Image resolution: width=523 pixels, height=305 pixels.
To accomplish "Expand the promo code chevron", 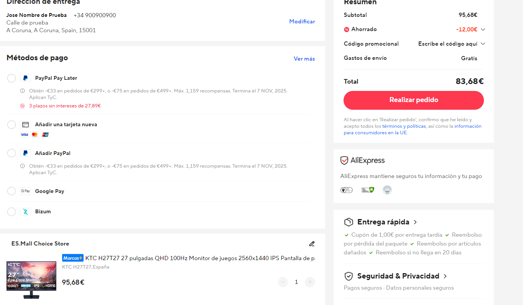I will 483,44.
